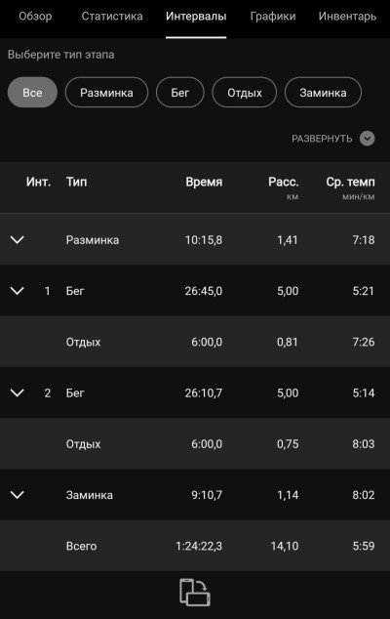The height and width of the screenshot is (619, 390).
Task: Select the Отдых filter chip
Action: point(245,93)
